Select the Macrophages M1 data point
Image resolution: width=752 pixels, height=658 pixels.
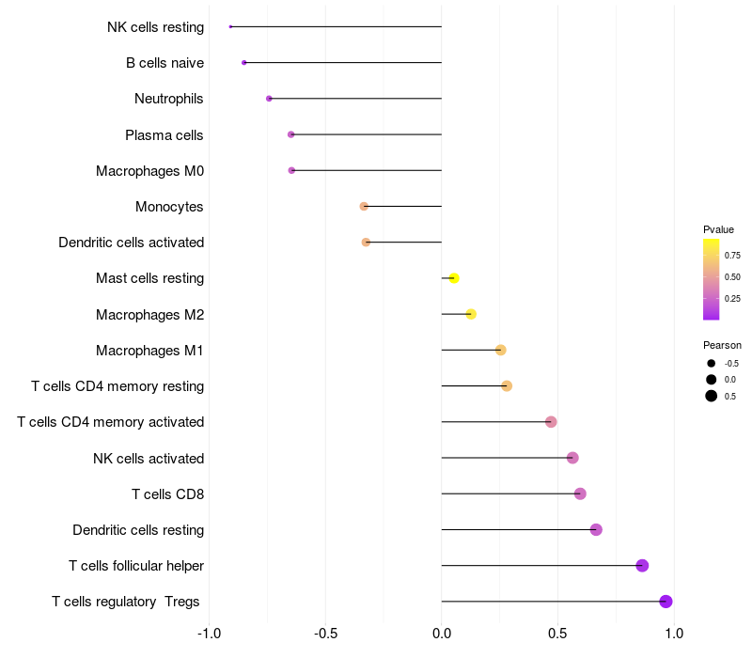point(501,350)
